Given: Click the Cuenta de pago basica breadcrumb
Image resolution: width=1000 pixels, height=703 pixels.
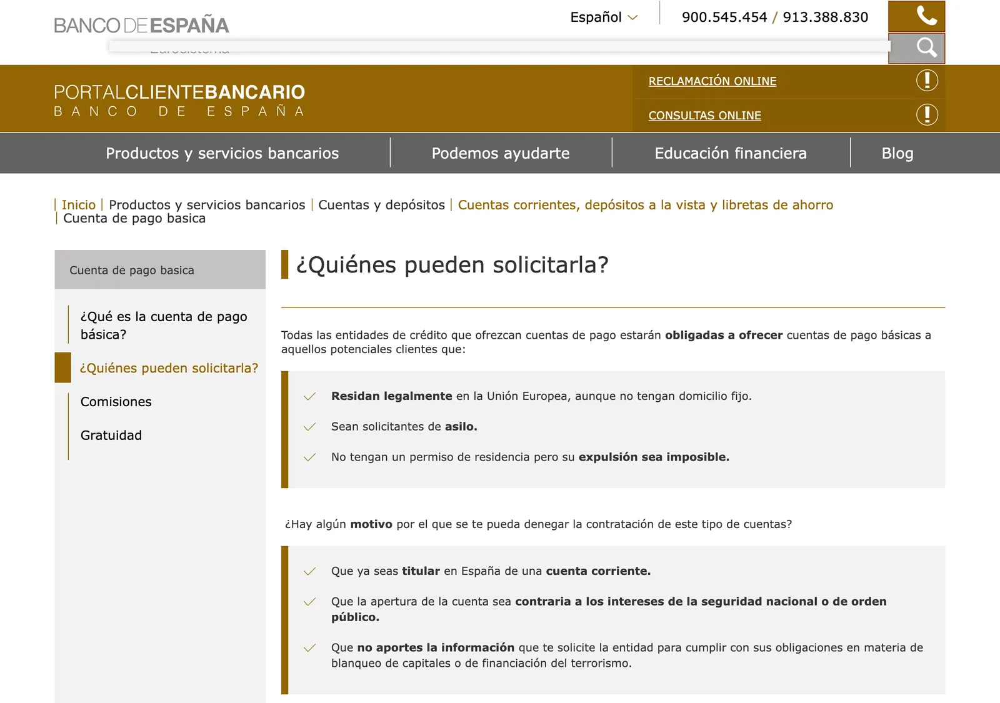Looking at the screenshot, I should (134, 218).
